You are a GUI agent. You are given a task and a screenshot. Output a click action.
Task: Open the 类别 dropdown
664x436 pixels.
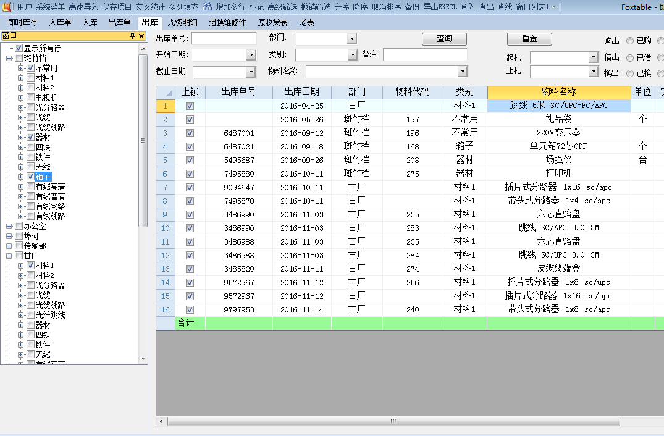coord(352,54)
